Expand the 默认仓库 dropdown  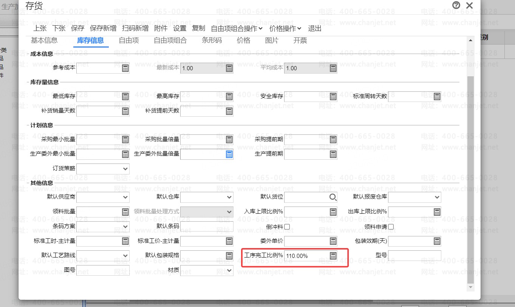click(229, 197)
